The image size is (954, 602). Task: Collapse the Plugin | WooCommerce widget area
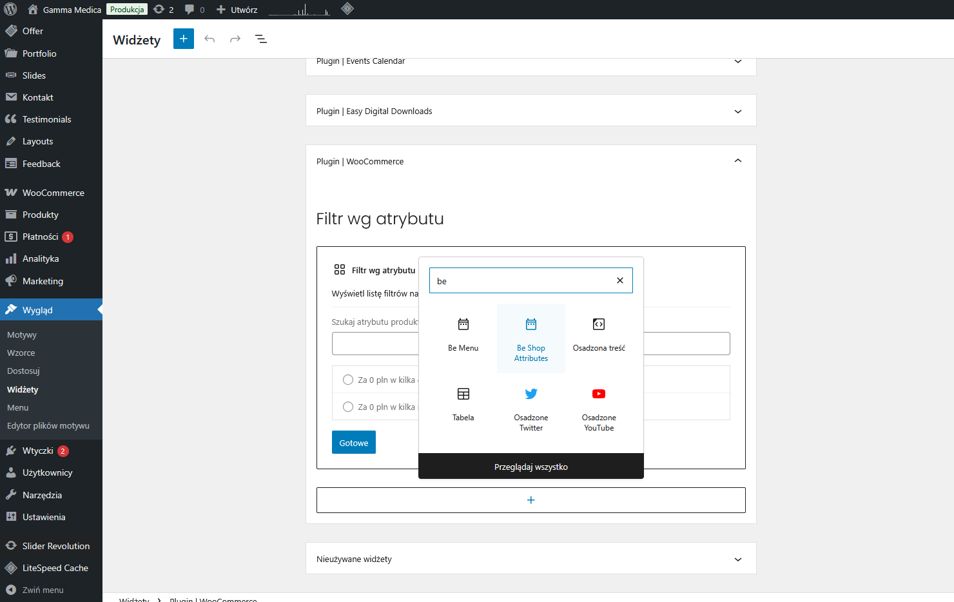737,161
